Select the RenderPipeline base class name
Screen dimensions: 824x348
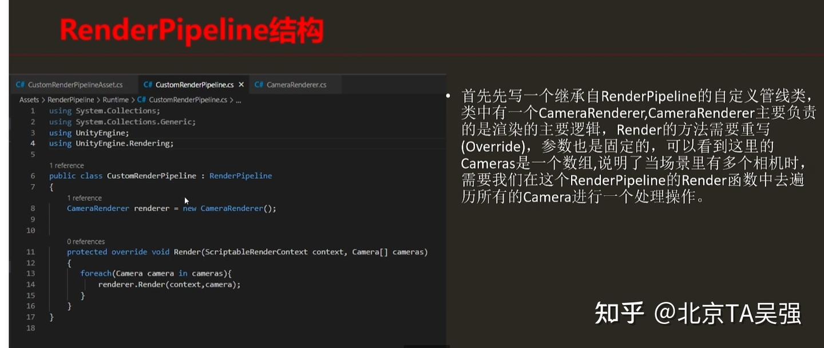click(x=241, y=176)
